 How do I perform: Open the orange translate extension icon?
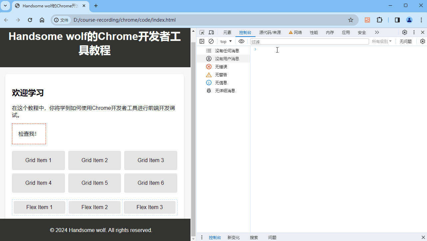367,20
